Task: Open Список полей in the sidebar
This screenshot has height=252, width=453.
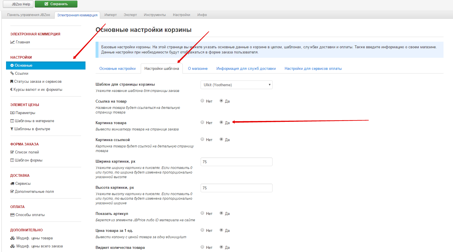Action: click(27, 152)
